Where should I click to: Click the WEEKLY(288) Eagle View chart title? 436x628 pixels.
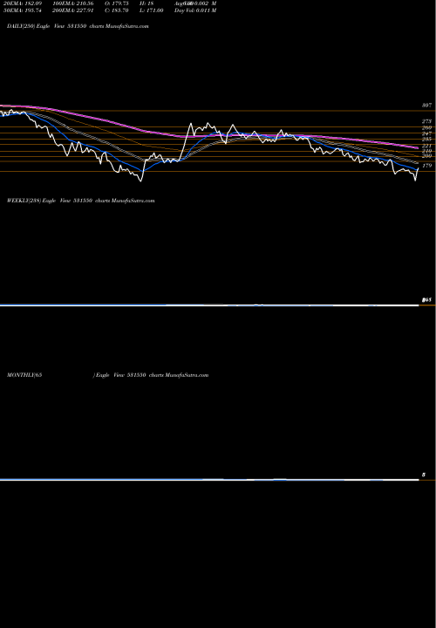point(81,201)
